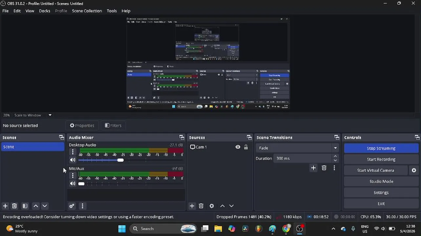Open virtual camera settings gear

[414, 170]
